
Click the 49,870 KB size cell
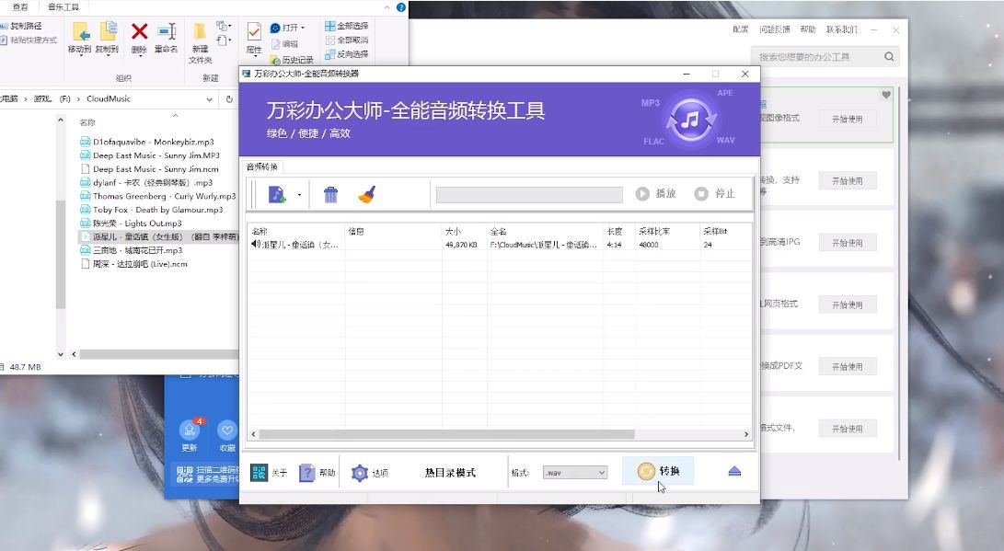point(461,245)
